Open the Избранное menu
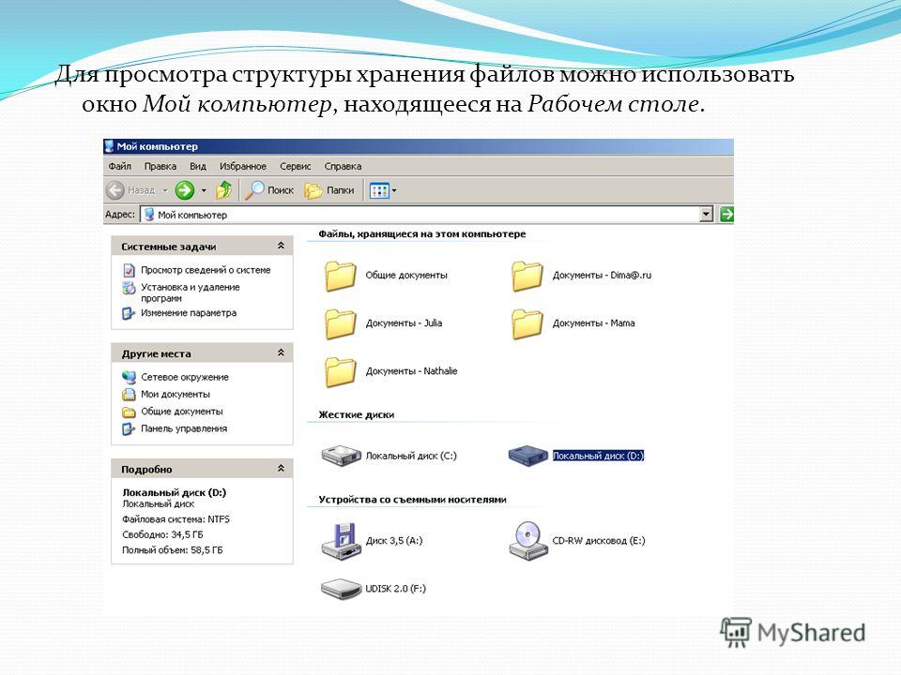Screen dimensions: 901x675 (243, 166)
